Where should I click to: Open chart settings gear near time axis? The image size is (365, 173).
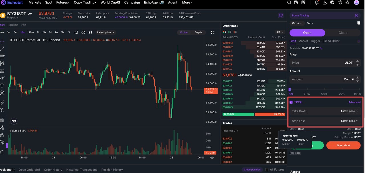[x=212, y=157]
